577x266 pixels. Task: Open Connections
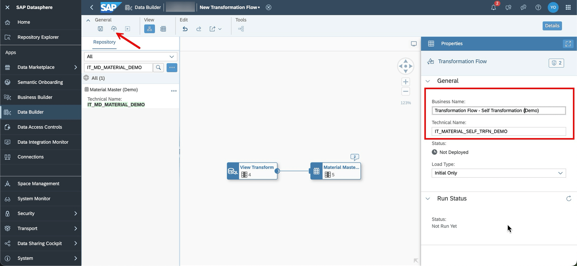[41, 157]
